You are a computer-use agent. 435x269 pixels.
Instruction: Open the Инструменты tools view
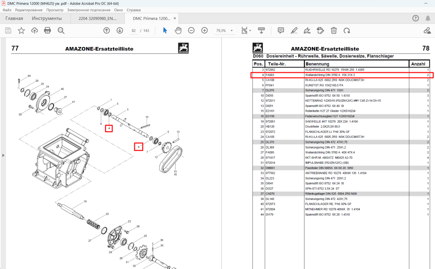pos(47,19)
